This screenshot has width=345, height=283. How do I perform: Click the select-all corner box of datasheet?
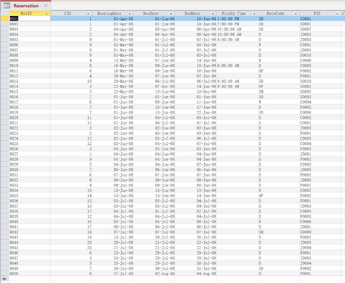pos(5,13)
